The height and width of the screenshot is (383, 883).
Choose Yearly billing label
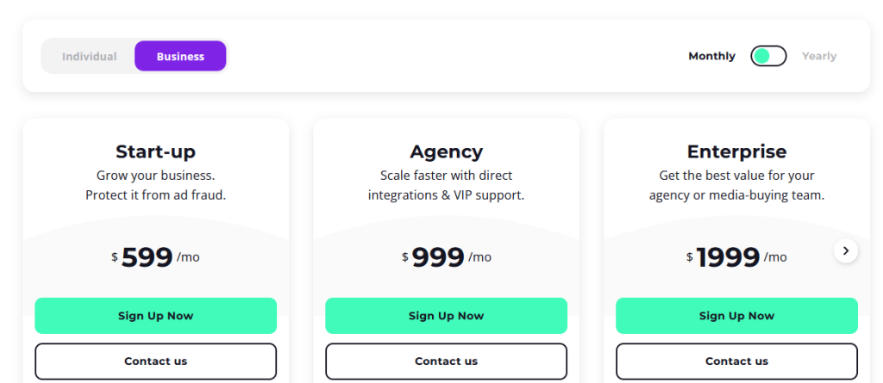(x=819, y=56)
